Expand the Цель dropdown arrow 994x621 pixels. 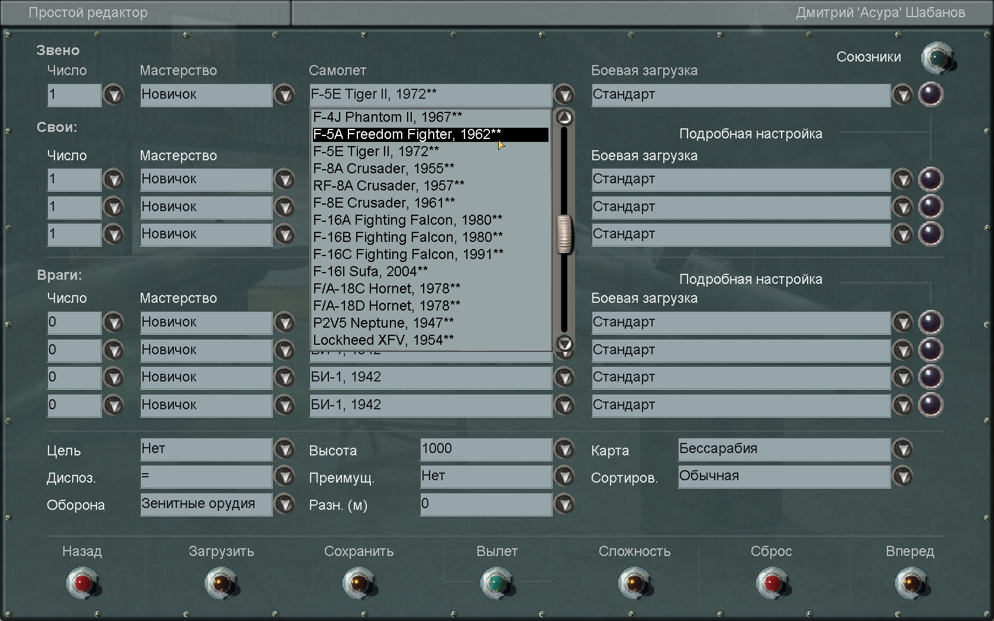point(285,449)
